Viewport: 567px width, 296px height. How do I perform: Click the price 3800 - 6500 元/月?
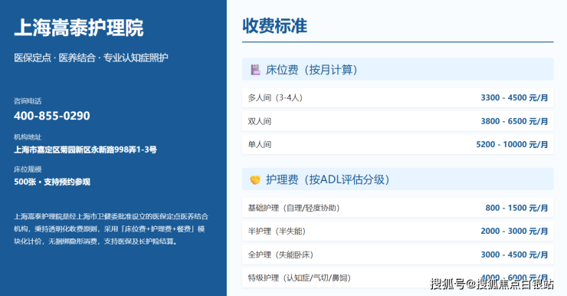point(514,121)
